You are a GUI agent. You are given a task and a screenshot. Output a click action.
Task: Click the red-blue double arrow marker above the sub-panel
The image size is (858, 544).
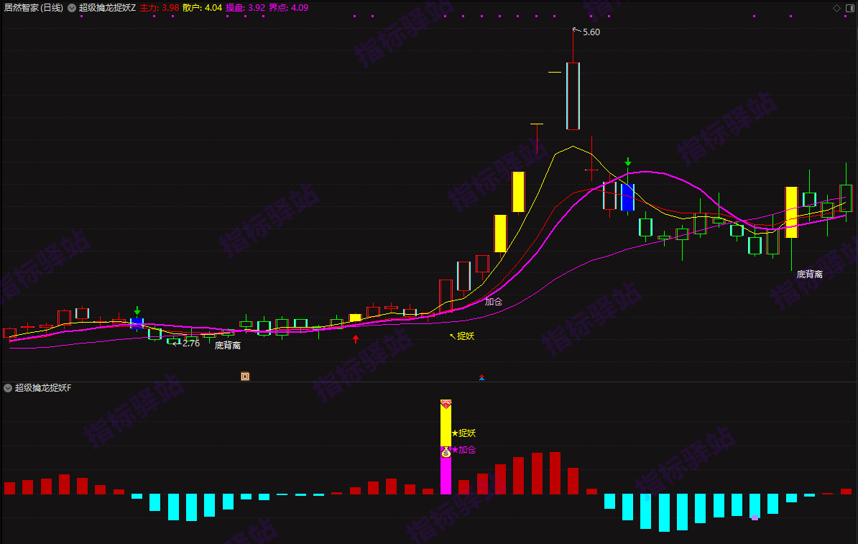481,377
